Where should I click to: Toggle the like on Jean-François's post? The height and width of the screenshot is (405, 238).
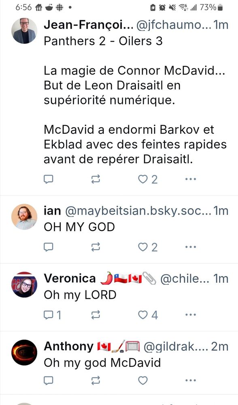click(142, 179)
